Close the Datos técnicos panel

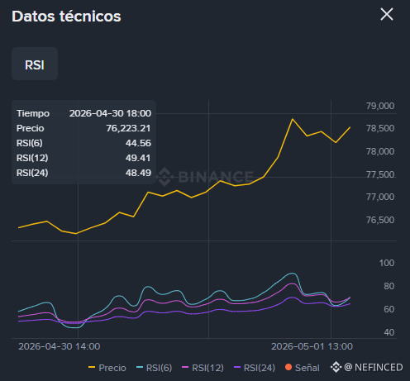coord(387,14)
